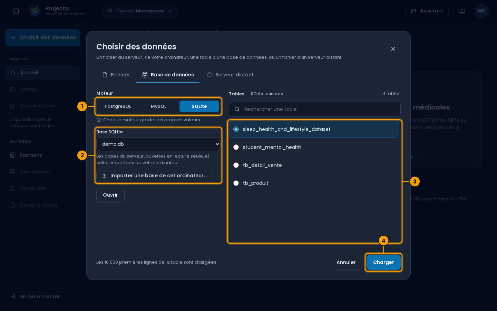Click the Aperçu table icon
The width and height of the screenshot is (497, 311).
[x=13, y=89]
